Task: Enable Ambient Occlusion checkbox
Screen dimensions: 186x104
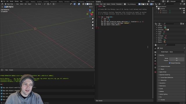Action: tap(160, 66)
